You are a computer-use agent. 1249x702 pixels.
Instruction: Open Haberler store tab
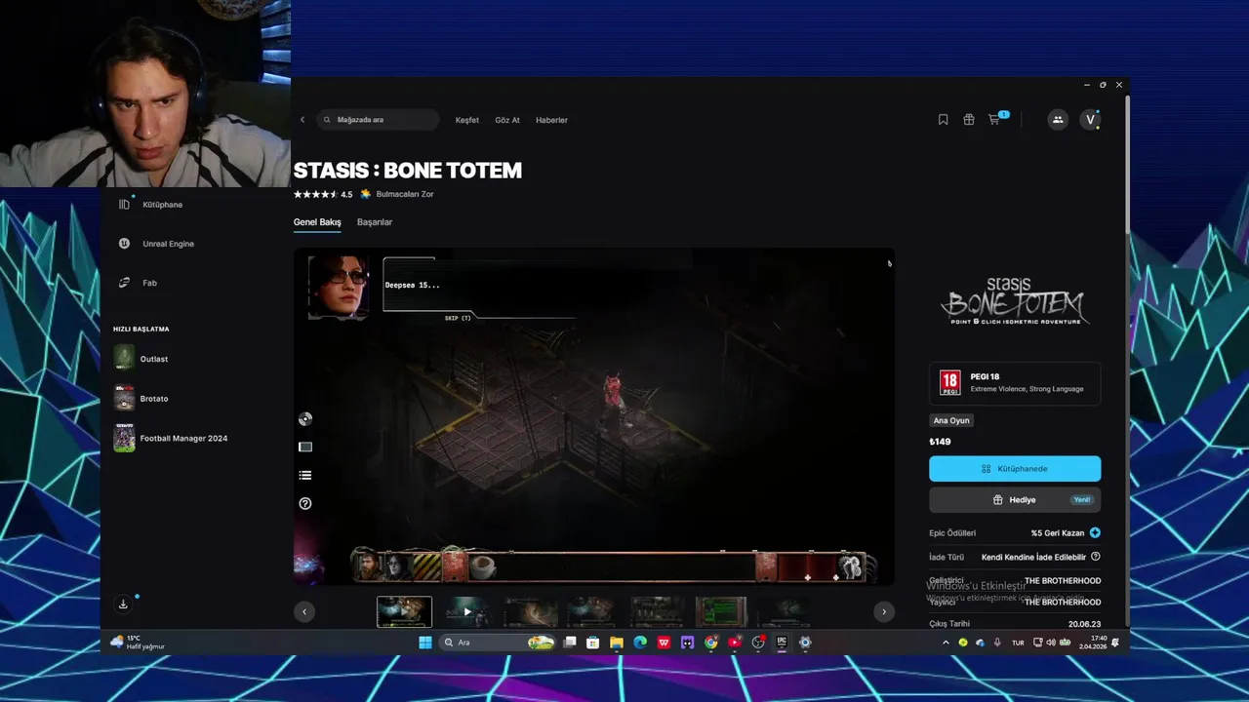tap(551, 120)
